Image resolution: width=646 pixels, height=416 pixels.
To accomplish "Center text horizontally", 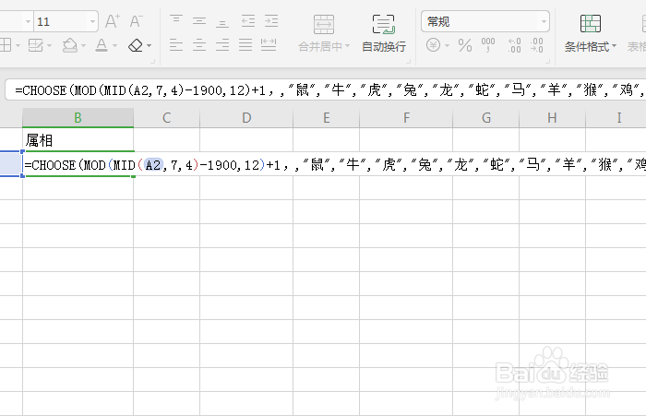I will 199,44.
